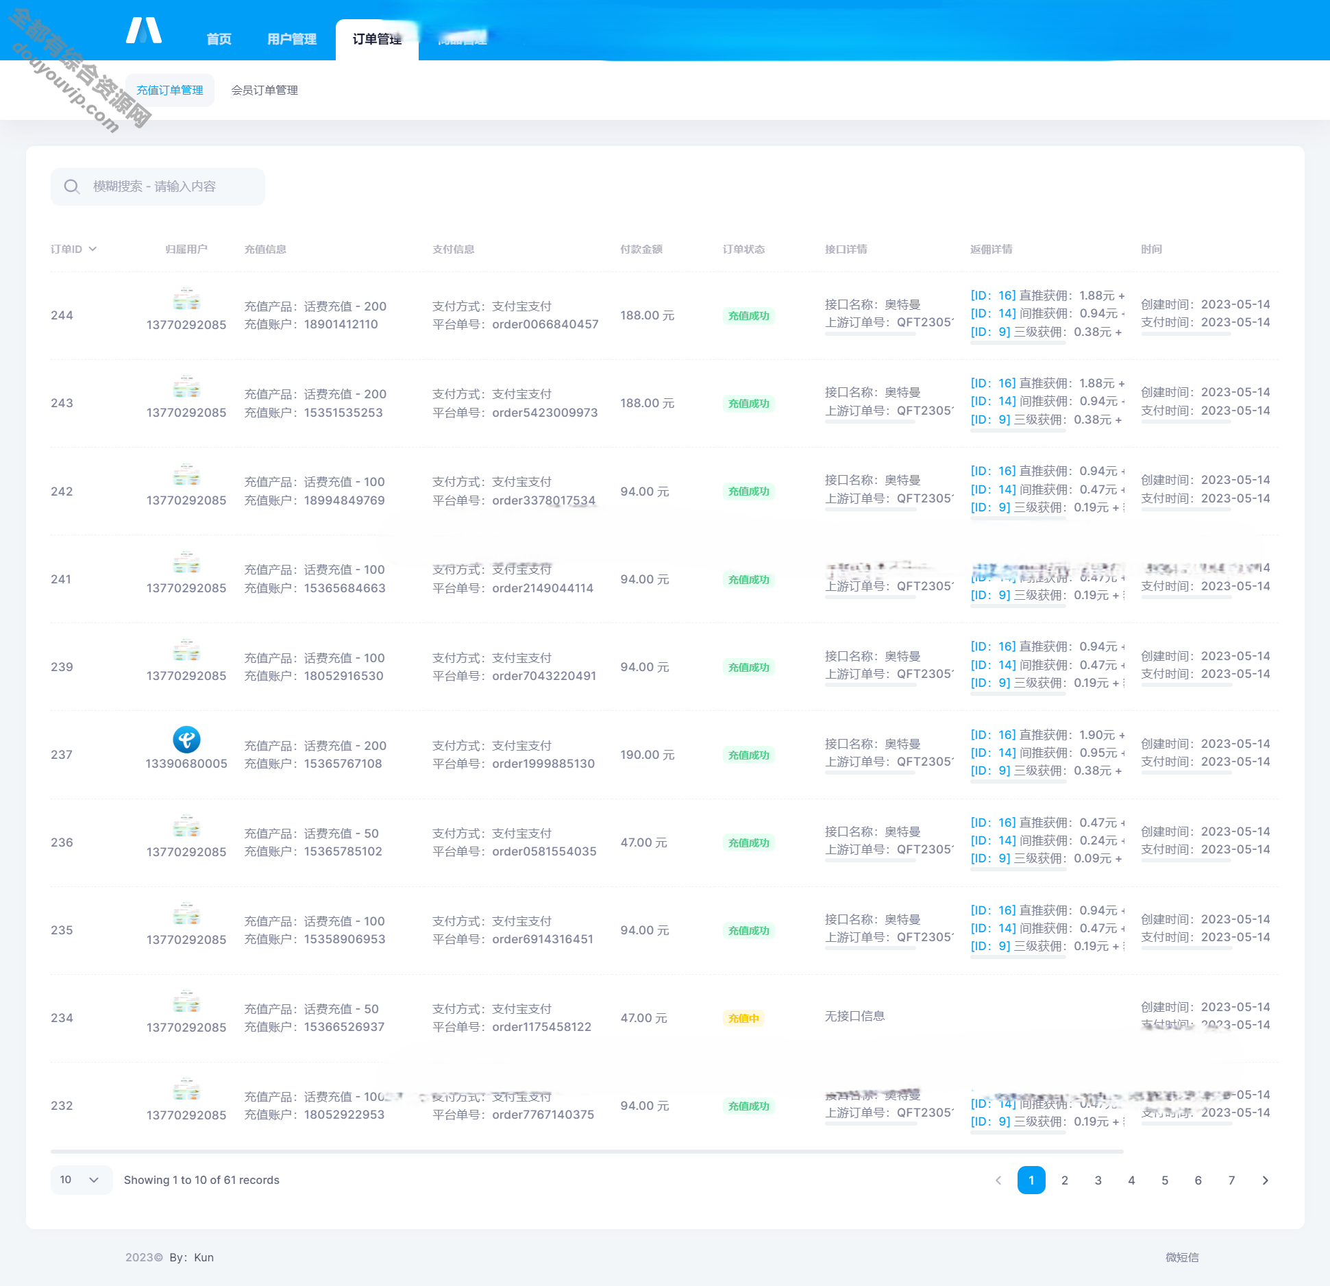This screenshot has height=1286, width=1330.
Task: Open user avatar in order 234 row
Action: (186, 1003)
